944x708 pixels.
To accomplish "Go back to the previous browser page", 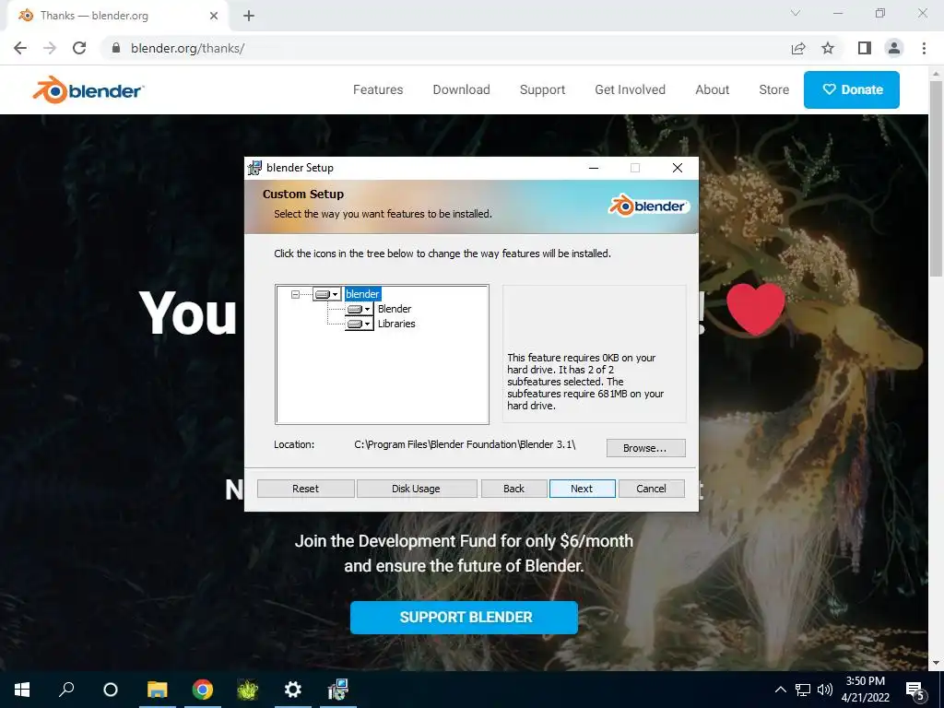I will [x=20, y=48].
